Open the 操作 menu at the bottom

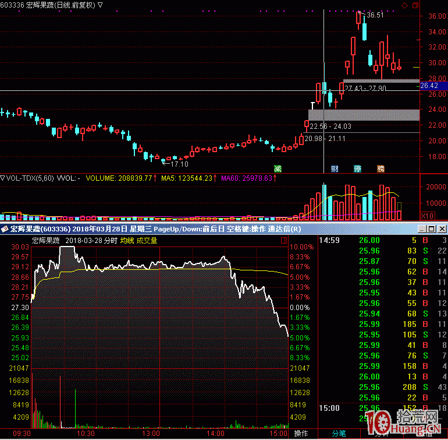[301, 433]
